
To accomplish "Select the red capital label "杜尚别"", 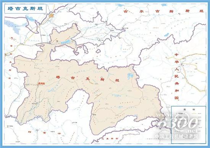I will pyautogui.click(x=42, y=84).
